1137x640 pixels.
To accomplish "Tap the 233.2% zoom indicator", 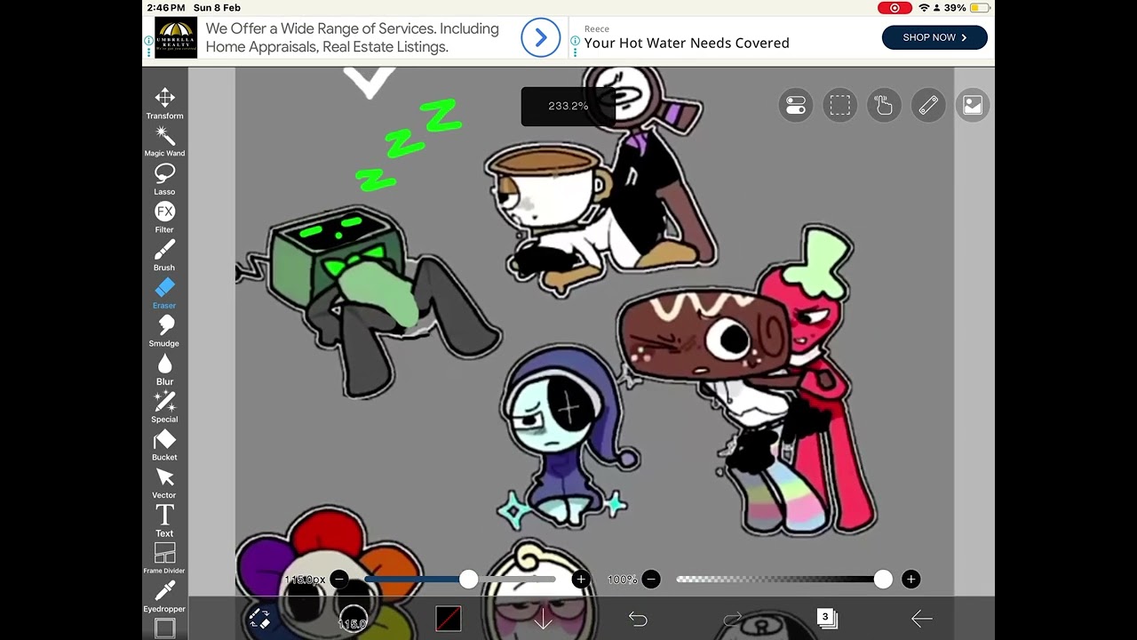I will [x=568, y=106].
